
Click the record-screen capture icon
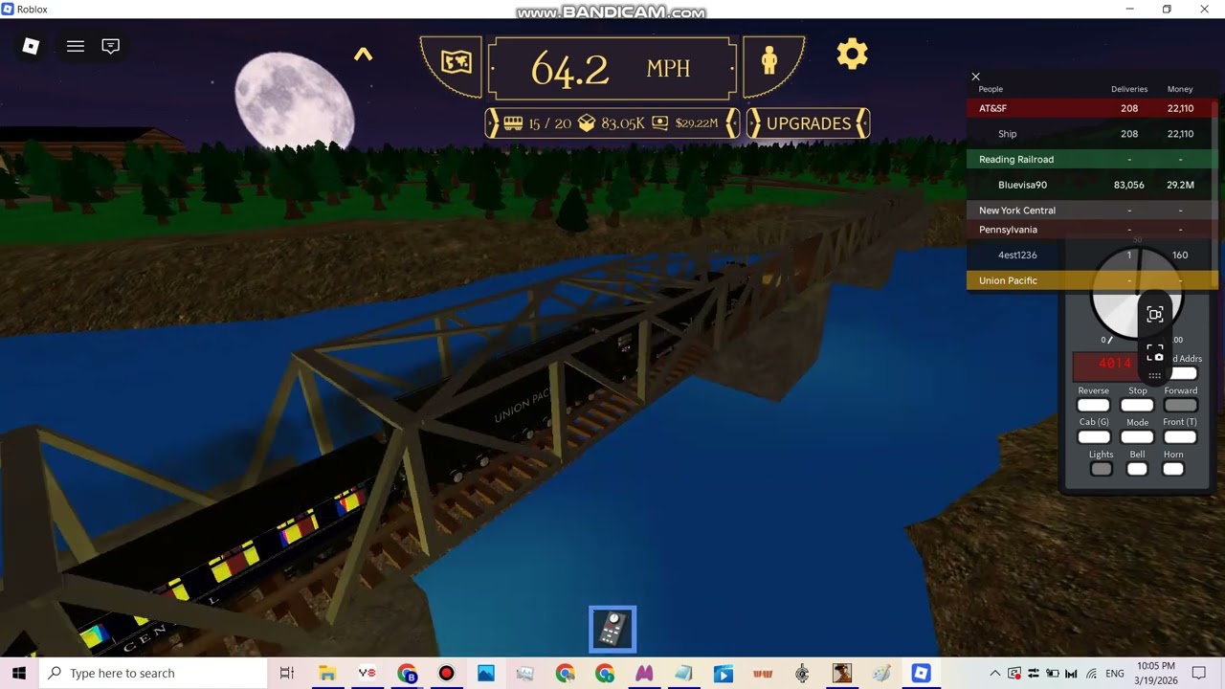(x=1155, y=315)
